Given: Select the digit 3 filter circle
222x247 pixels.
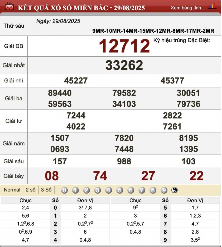Looking at the screenshot, I should [x=98, y=190].
